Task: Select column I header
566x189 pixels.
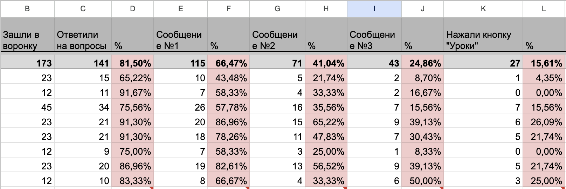Action: click(x=374, y=9)
